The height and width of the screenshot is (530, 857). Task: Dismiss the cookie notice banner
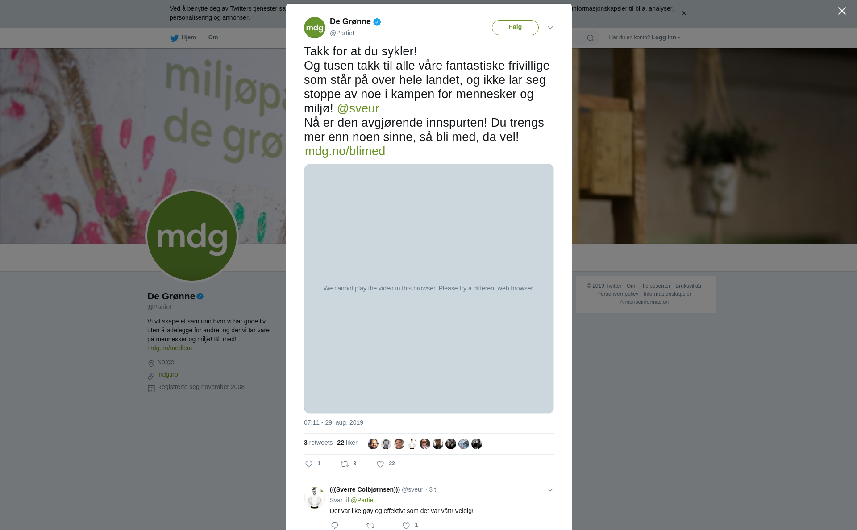(684, 13)
